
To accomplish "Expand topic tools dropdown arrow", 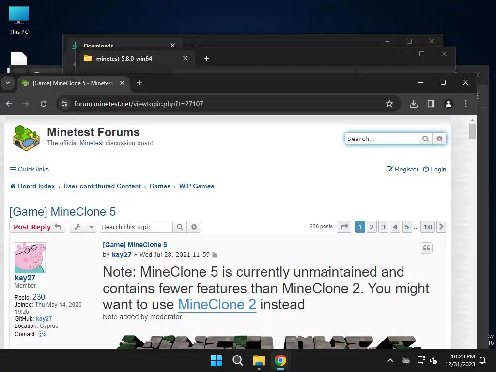I will [92, 227].
